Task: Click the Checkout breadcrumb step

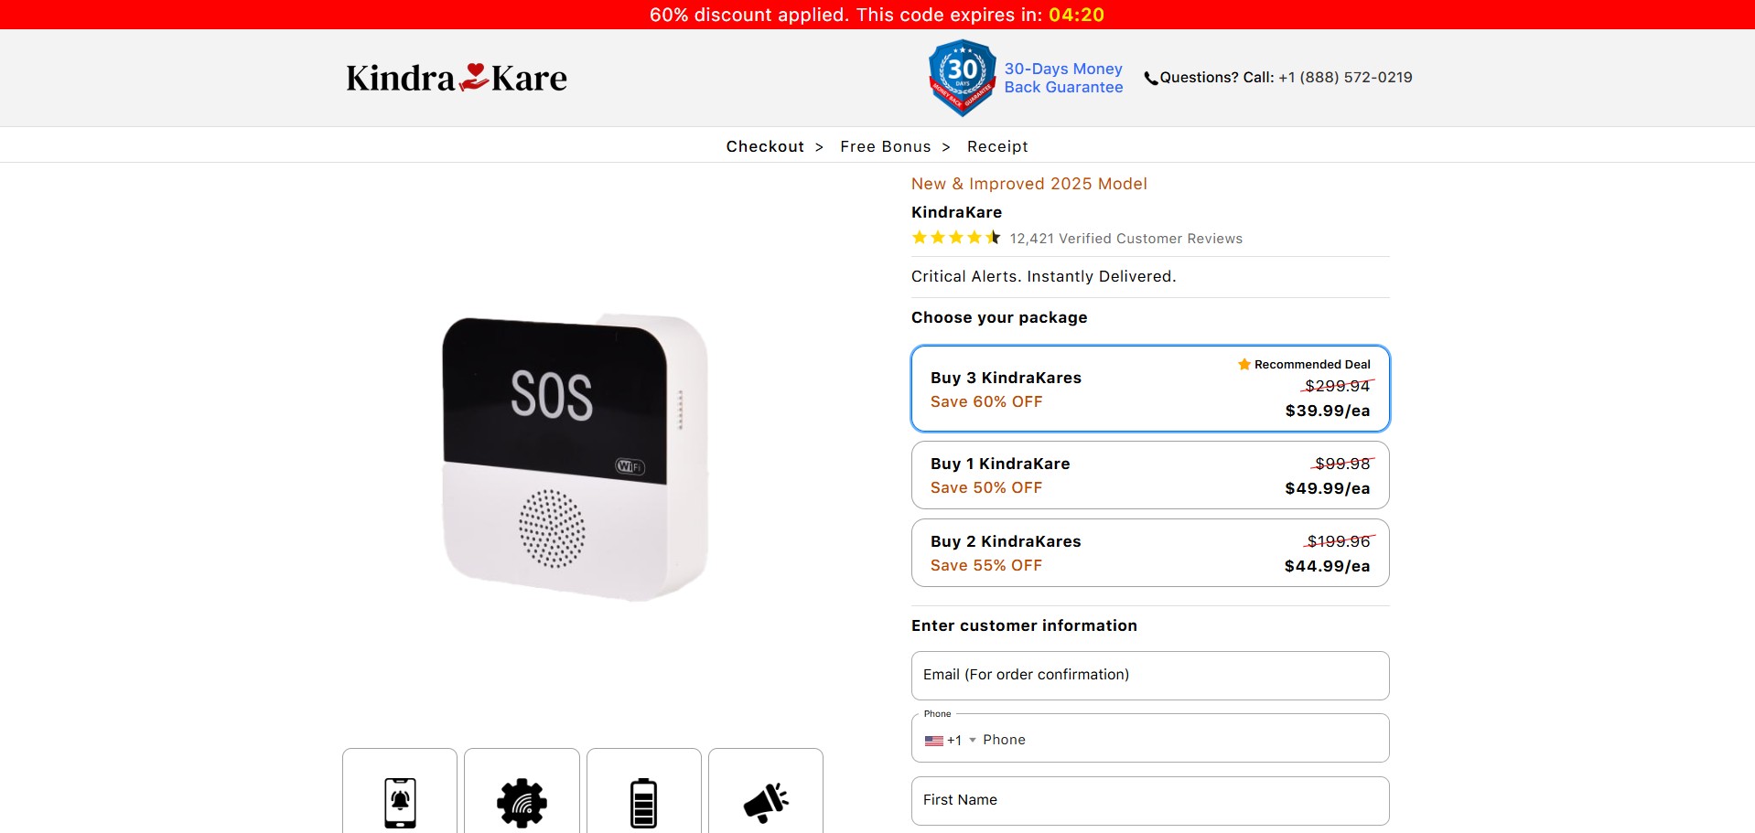Action: 765,146
